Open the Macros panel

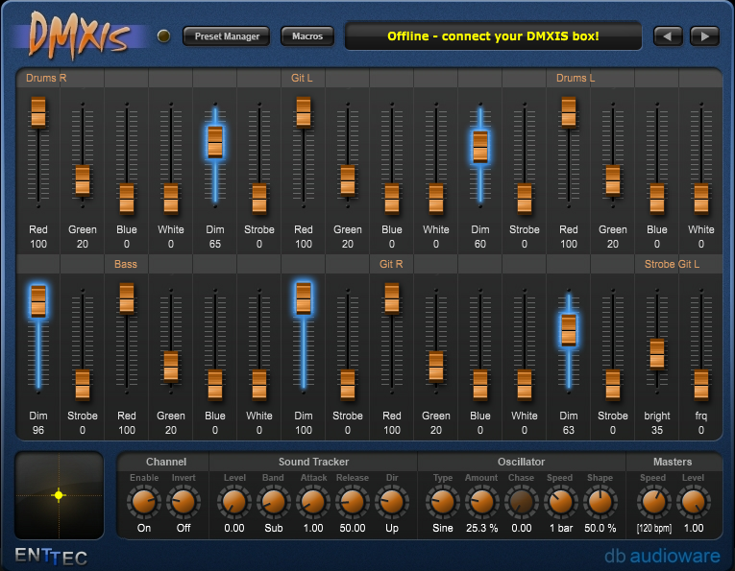307,36
